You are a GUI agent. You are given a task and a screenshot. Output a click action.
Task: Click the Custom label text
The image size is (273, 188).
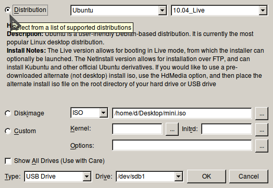click(25, 131)
